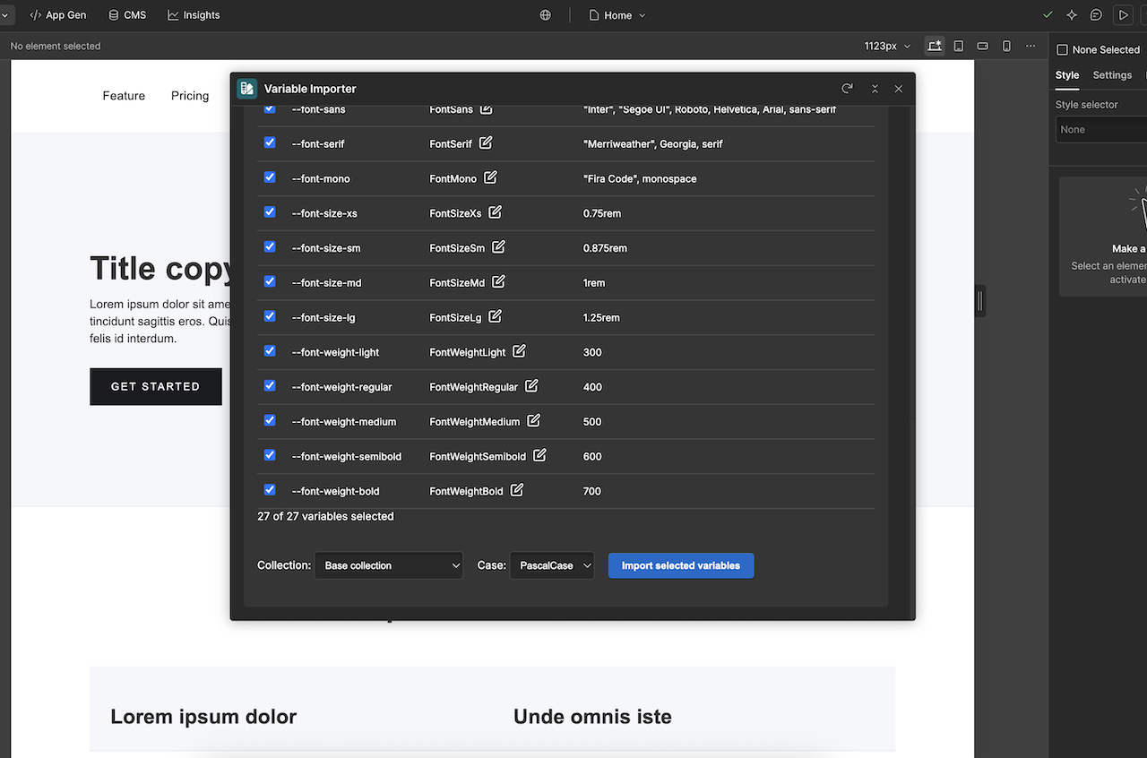This screenshot has height=758, width=1147.
Task: Switch to mobile portrait breakpoint
Action: coord(1006,46)
